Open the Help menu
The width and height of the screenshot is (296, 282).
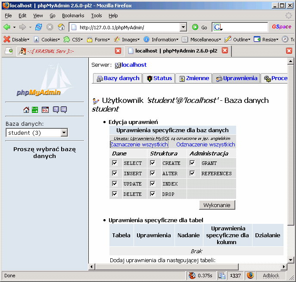[113, 15]
